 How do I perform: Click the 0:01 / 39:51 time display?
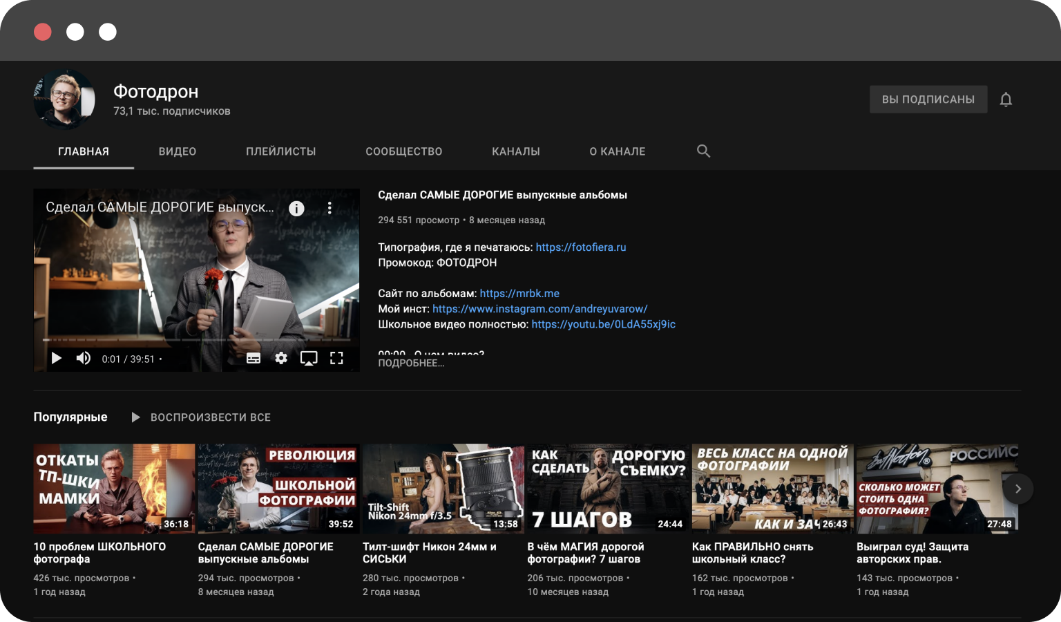point(128,359)
